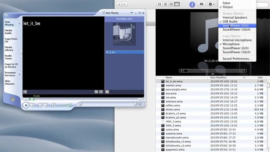Open the Finder gear Action menu
This screenshot has width=270, height=152.
[x=211, y=4]
